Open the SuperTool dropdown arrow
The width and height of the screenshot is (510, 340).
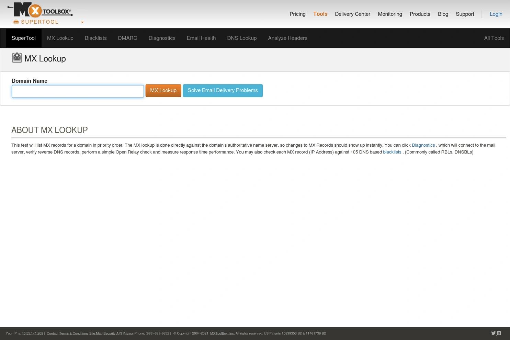82,22
